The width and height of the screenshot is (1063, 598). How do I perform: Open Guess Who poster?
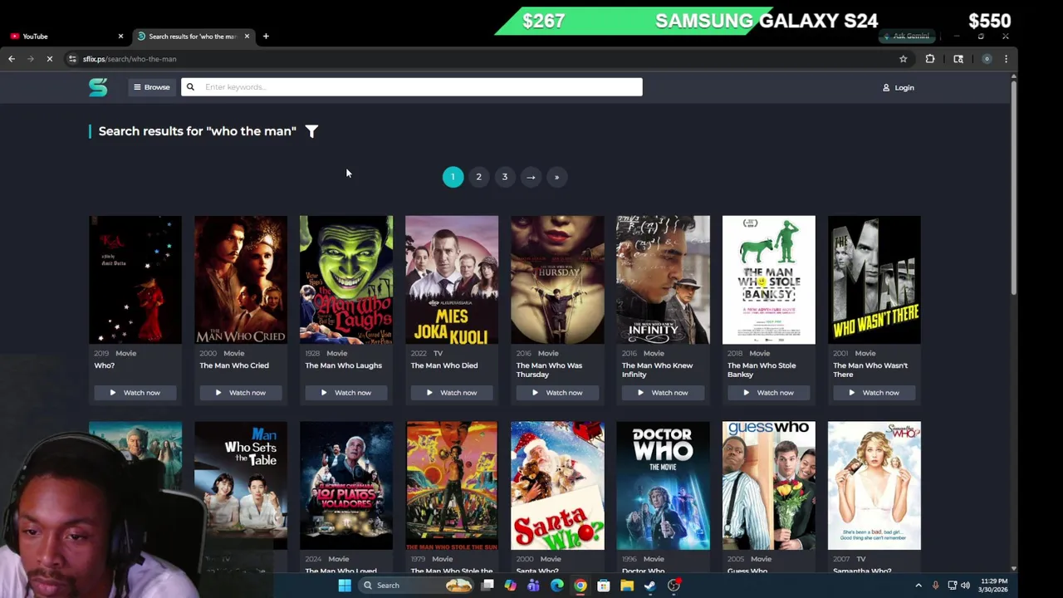pyautogui.click(x=768, y=486)
